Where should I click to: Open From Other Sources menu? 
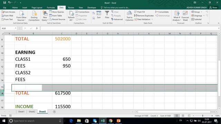(21, 16)
